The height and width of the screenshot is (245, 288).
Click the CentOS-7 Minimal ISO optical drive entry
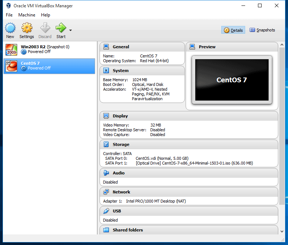coord(194,163)
